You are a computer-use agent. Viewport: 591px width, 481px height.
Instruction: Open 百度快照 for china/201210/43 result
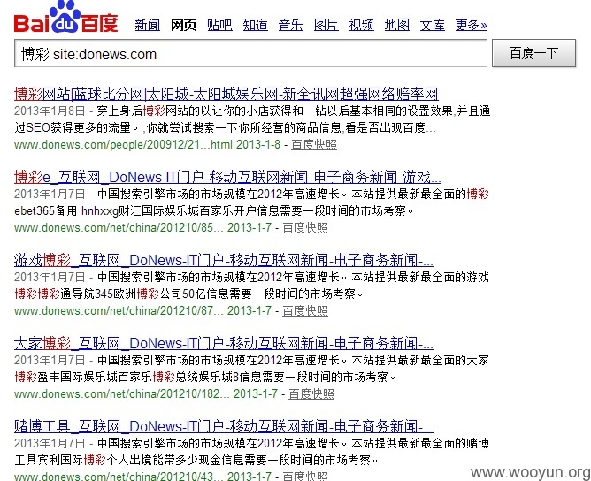coord(305,476)
